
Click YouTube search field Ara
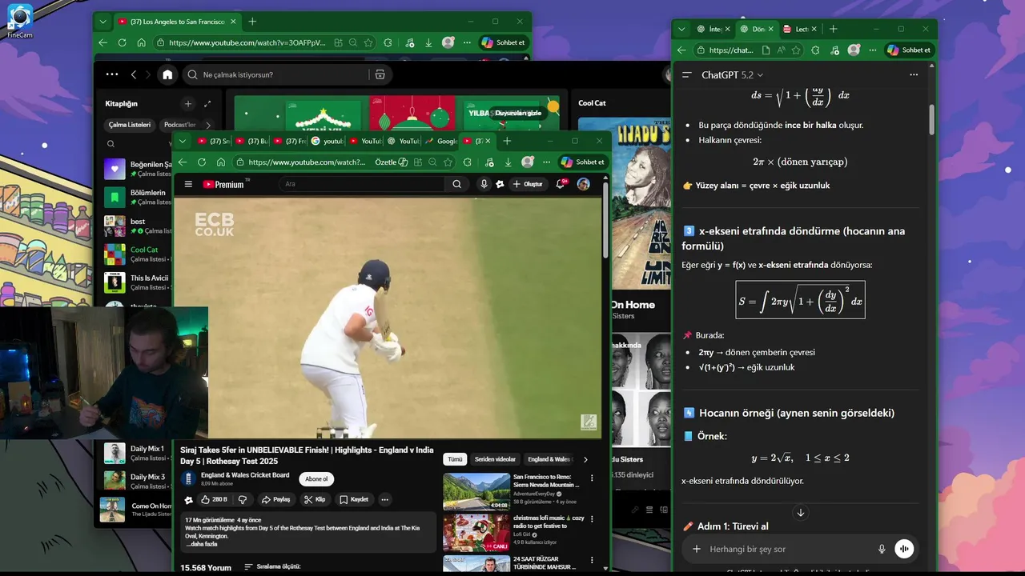pos(362,184)
